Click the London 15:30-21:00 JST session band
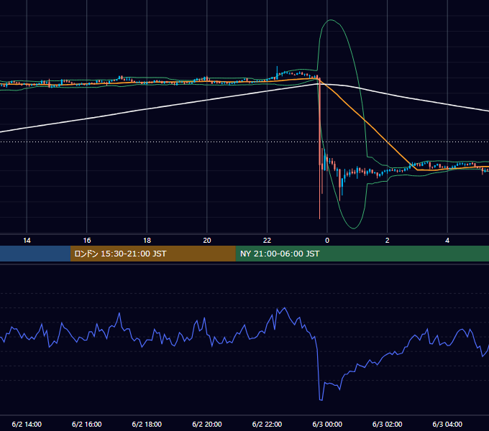The height and width of the screenshot is (431, 489). [152, 254]
